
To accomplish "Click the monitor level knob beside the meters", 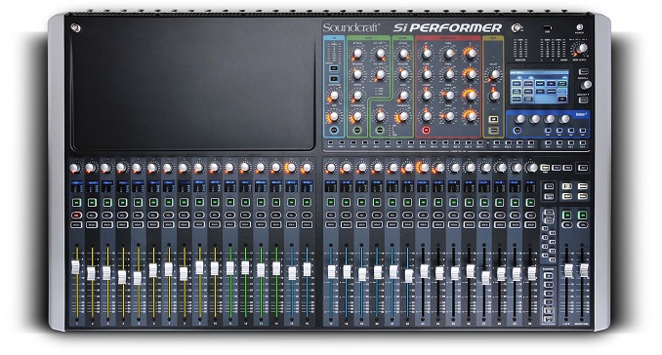I will coord(582,49).
